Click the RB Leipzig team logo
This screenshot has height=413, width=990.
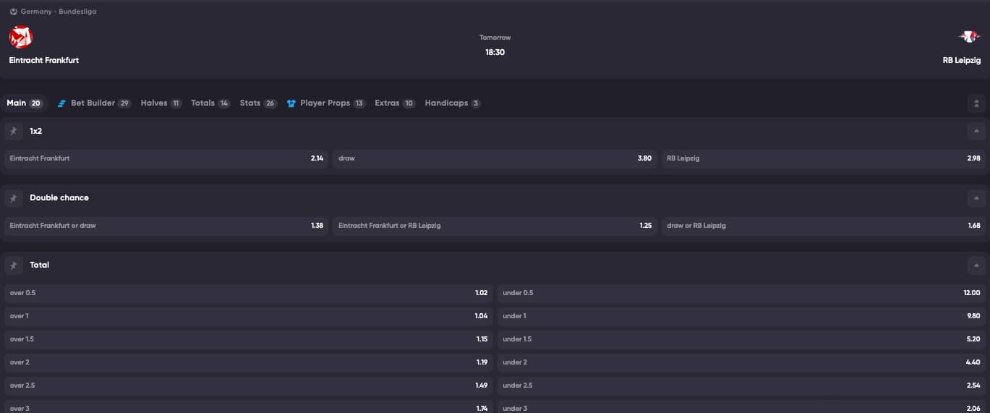[x=968, y=36]
